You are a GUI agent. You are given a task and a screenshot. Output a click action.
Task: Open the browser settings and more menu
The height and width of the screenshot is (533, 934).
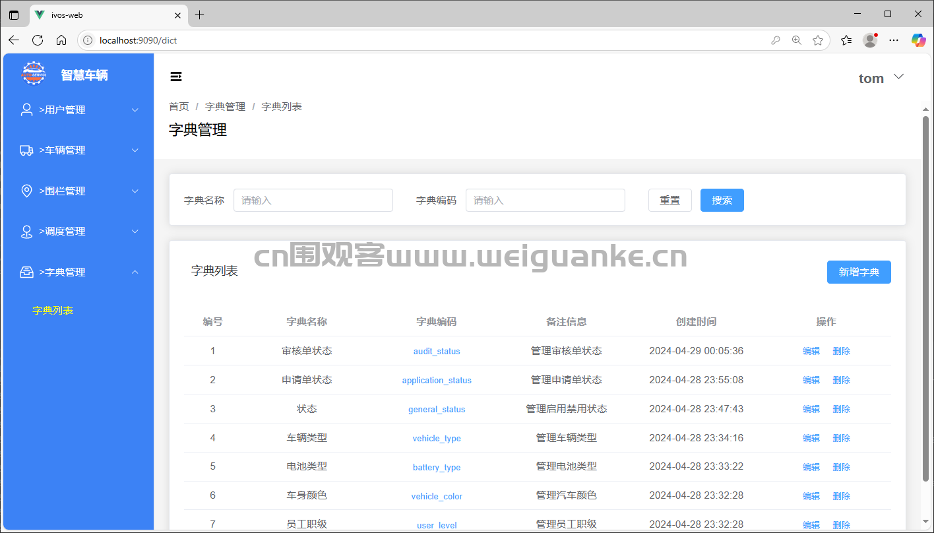(894, 40)
